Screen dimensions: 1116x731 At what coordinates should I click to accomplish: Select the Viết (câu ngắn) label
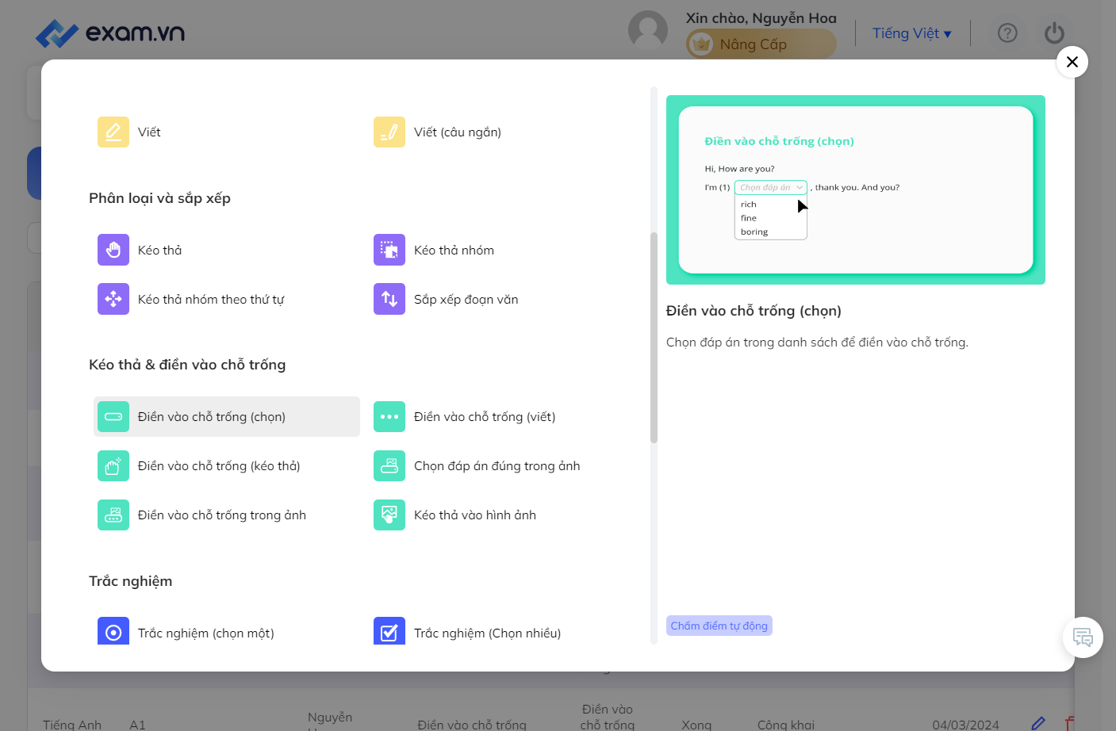click(x=458, y=132)
